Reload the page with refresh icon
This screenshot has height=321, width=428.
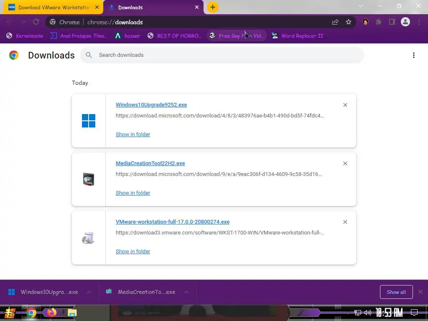[36, 22]
